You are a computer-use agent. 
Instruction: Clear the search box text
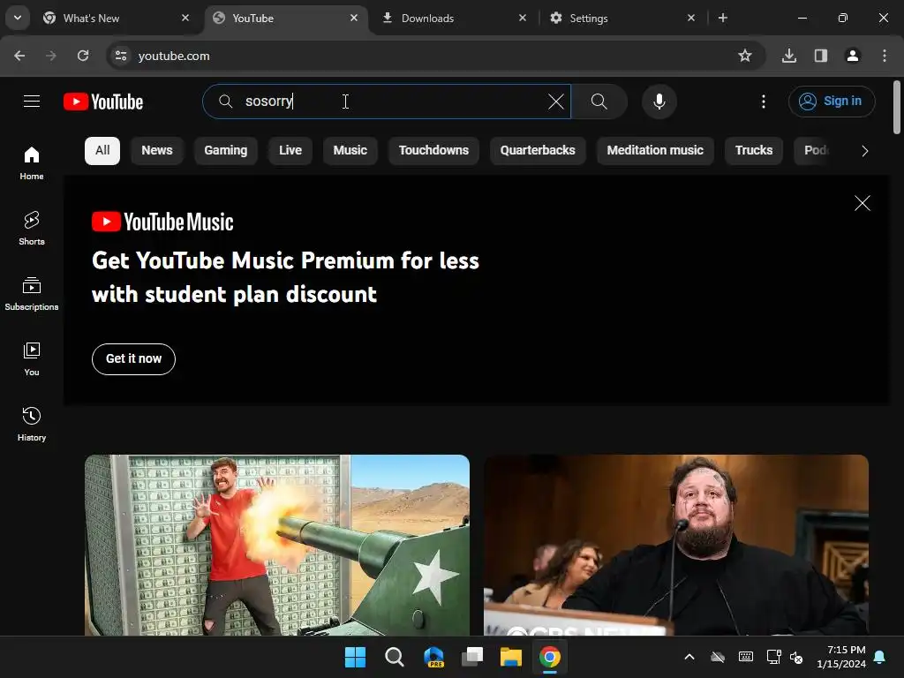tap(556, 102)
